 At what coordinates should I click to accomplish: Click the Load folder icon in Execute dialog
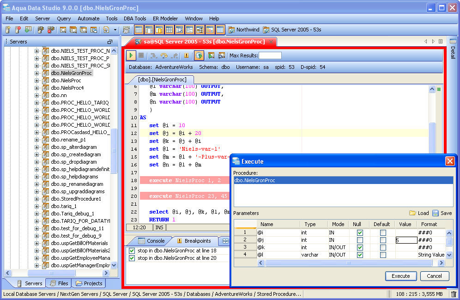(x=412, y=213)
